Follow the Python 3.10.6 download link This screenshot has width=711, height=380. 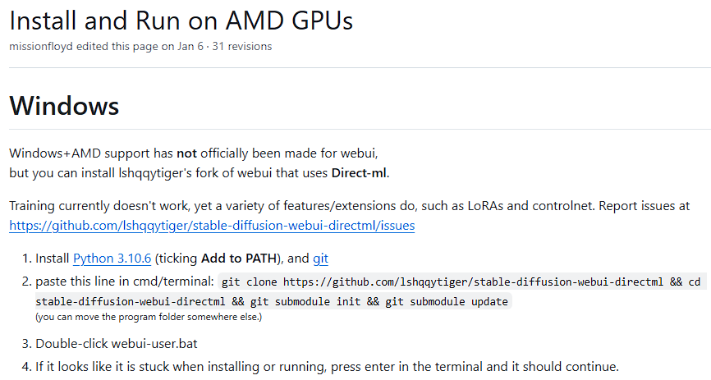click(112, 259)
